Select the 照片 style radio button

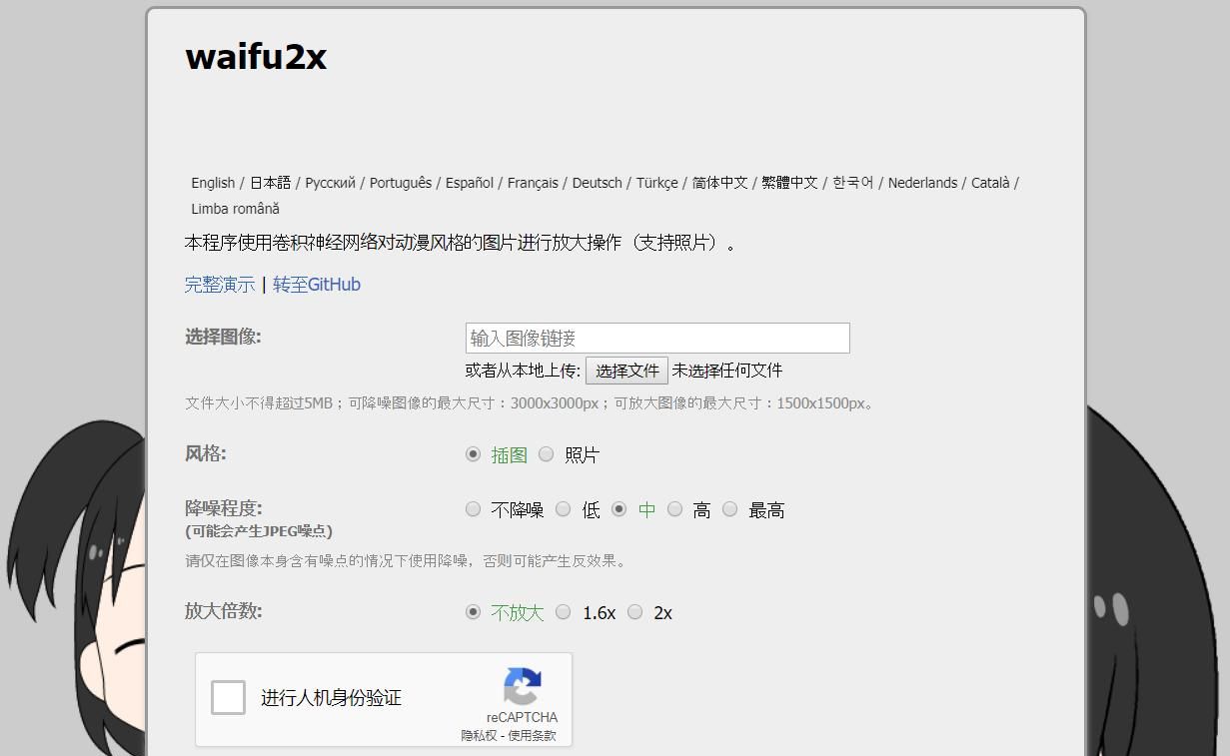pyautogui.click(x=546, y=454)
